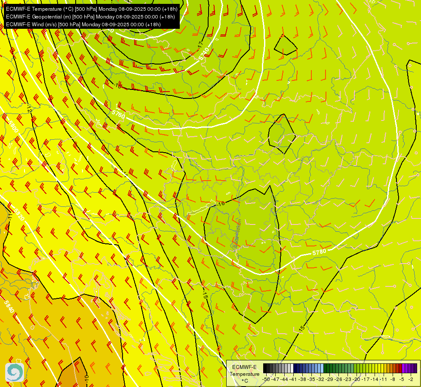Click the 5780 geopotential contour label
Screen dimensions: 421x387
point(319,252)
